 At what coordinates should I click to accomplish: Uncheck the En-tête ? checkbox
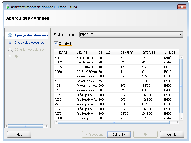point(56,43)
